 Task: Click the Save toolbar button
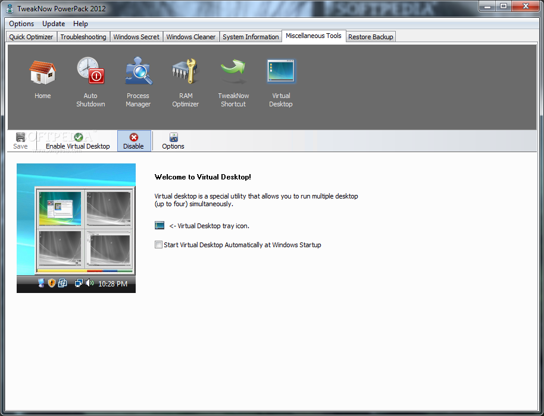[x=20, y=141]
